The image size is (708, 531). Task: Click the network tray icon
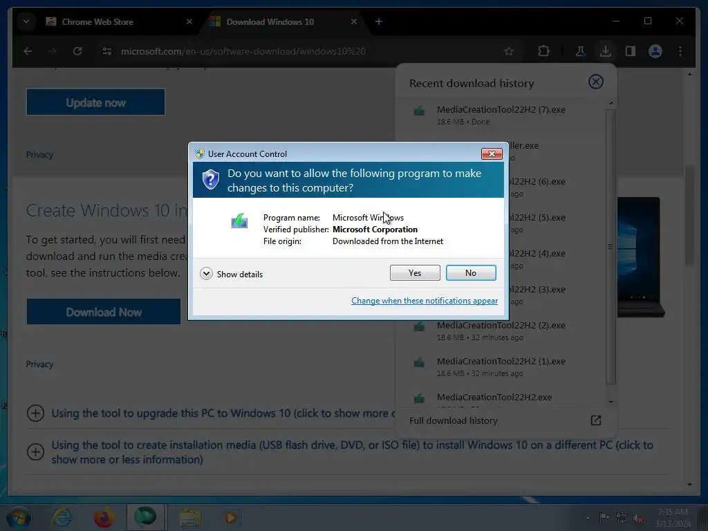[622, 519]
